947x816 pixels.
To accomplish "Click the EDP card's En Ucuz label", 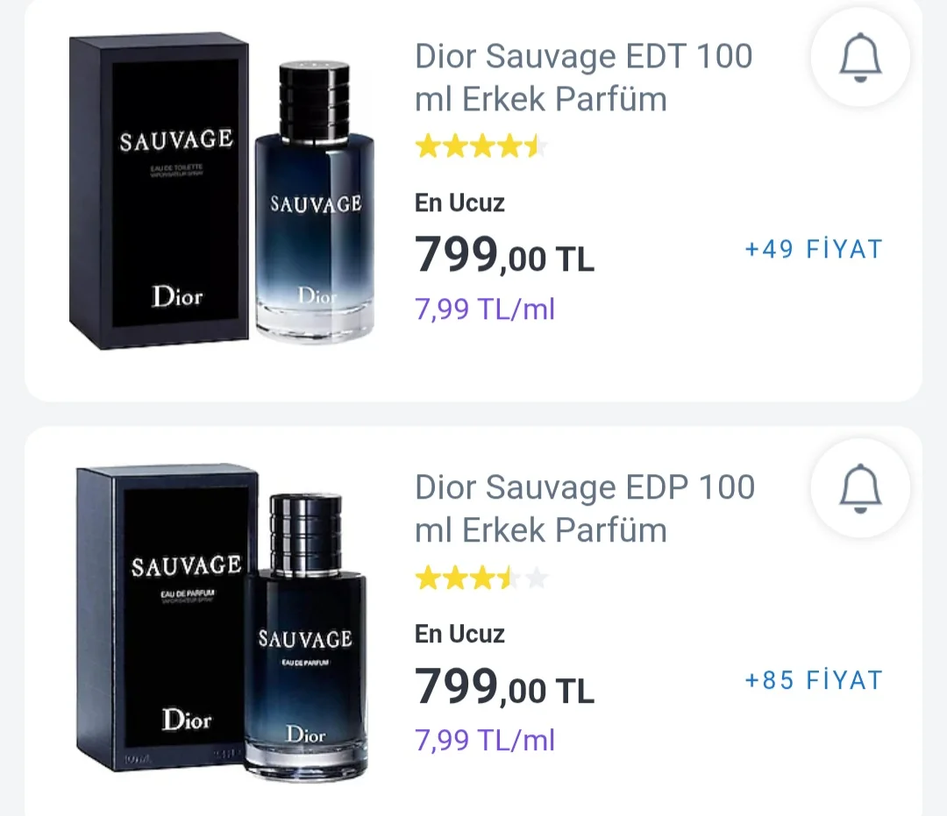I will click(459, 634).
